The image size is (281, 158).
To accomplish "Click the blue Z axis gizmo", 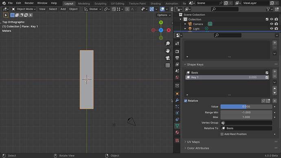I will click(161, 30).
